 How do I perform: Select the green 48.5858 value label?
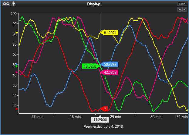(89, 66)
